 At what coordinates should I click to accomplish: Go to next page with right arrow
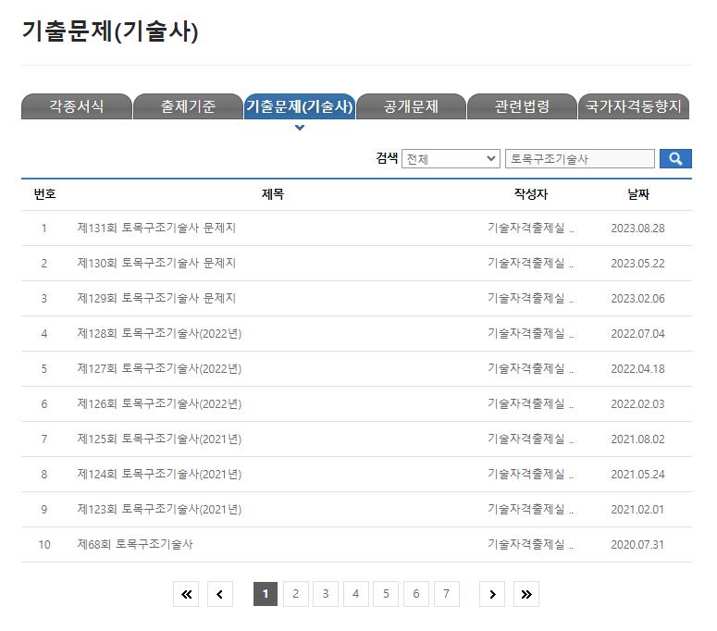[x=492, y=594]
